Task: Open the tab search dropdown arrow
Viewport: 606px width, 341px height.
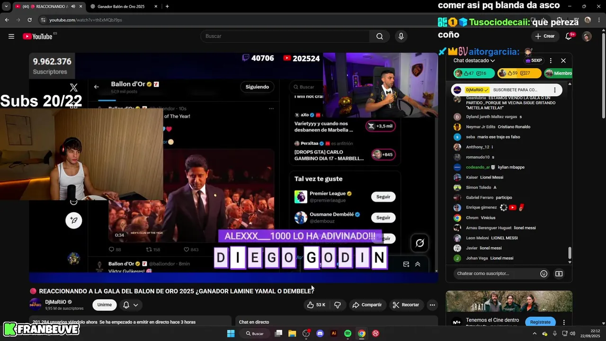Action: click(x=6, y=6)
